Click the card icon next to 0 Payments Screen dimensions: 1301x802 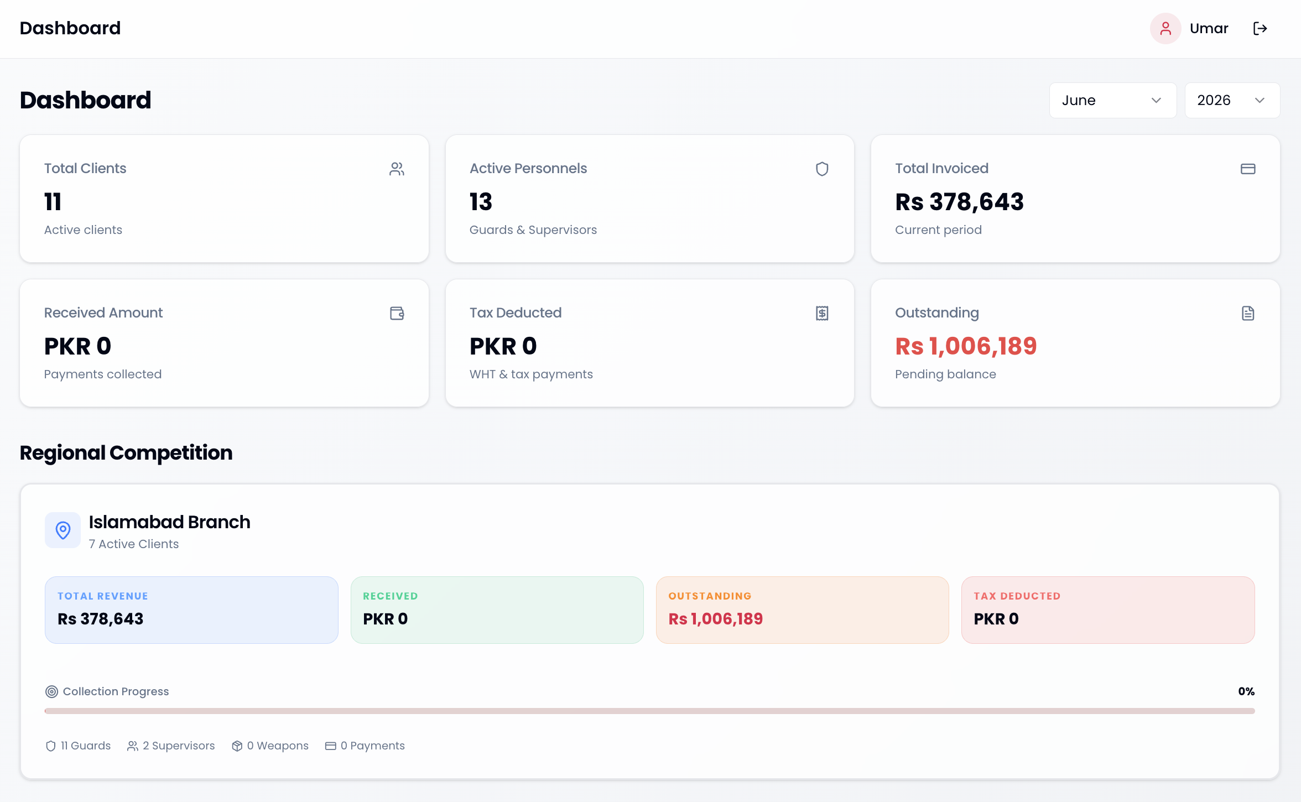click(x=331, y=746)
